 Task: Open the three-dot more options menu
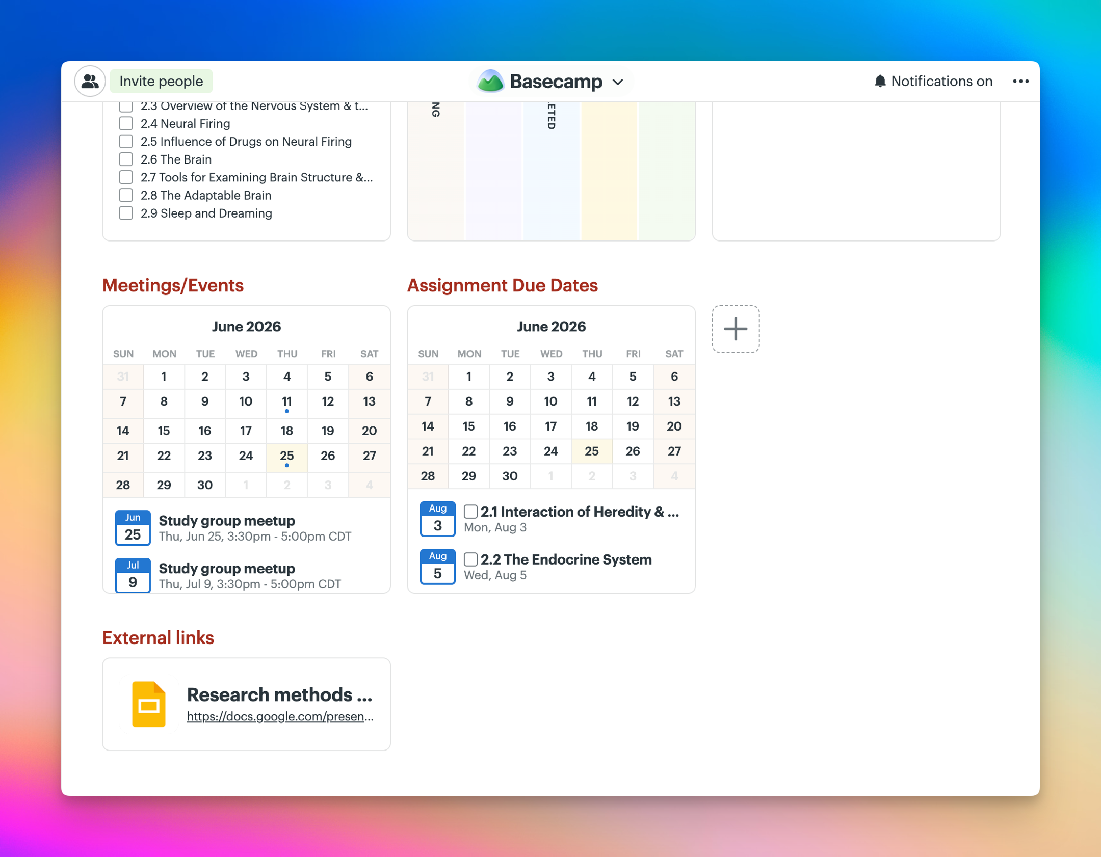click(1020, 81)
